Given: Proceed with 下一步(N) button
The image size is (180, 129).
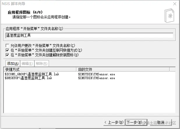Looking at the screenshot, I should [136, 122].
